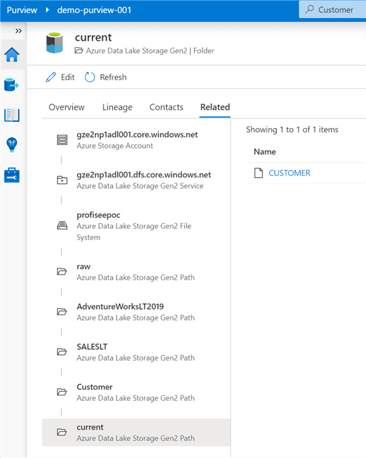Click folder icon beside SALESLT

(x=62, y=351)
